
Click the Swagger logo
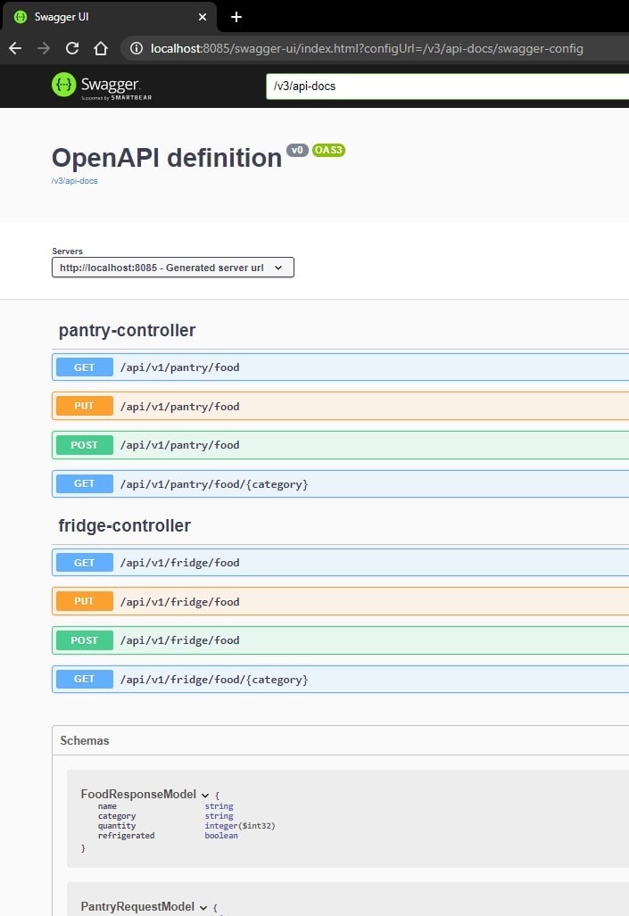102,86
